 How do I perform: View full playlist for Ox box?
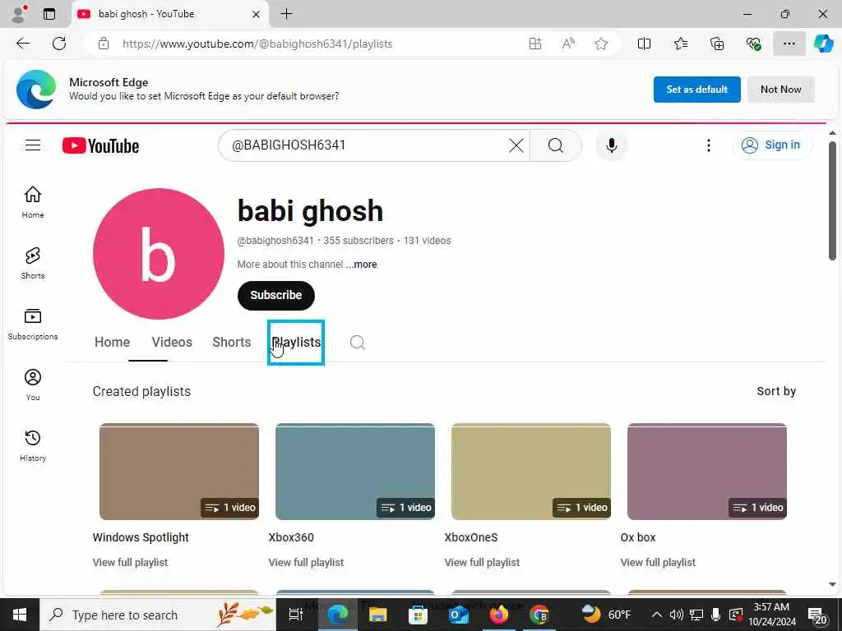[658, 562]
